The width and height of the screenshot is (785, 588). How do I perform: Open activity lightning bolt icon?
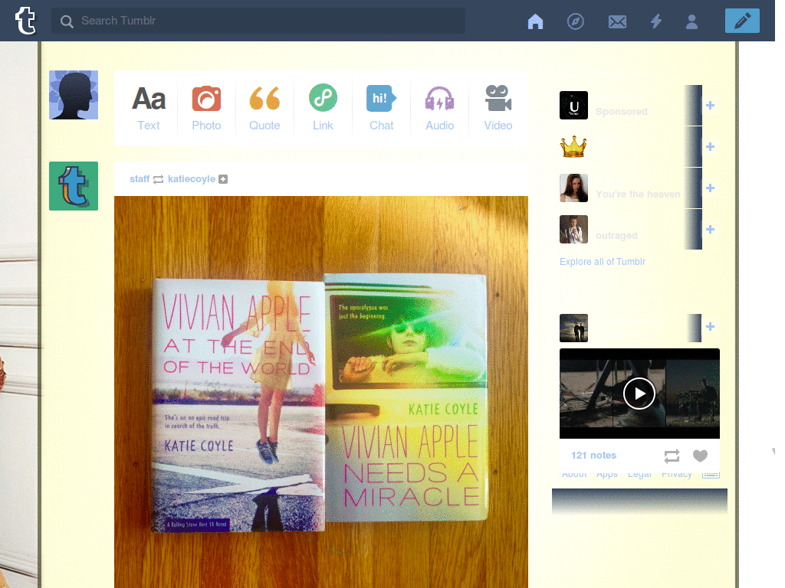click(656, 21)
